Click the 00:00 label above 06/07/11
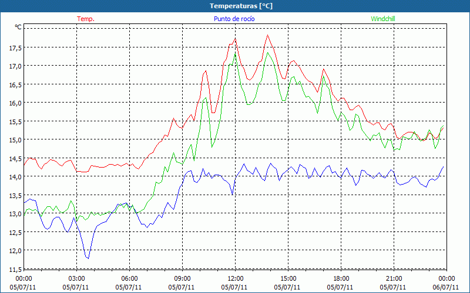 (446, 279)
